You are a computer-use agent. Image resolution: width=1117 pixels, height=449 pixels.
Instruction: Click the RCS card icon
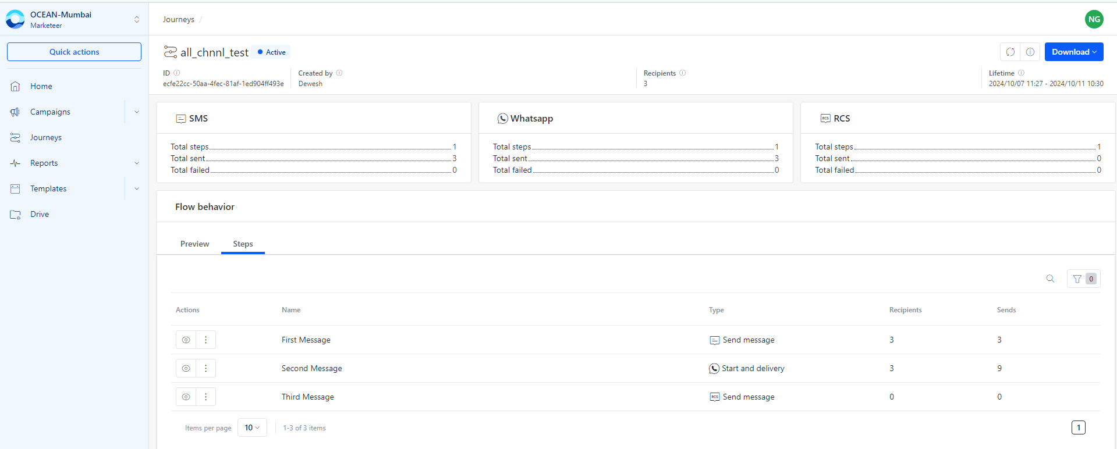(825, 119)
